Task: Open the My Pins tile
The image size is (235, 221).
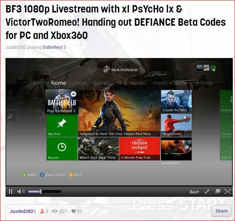Action: [62, 126]
